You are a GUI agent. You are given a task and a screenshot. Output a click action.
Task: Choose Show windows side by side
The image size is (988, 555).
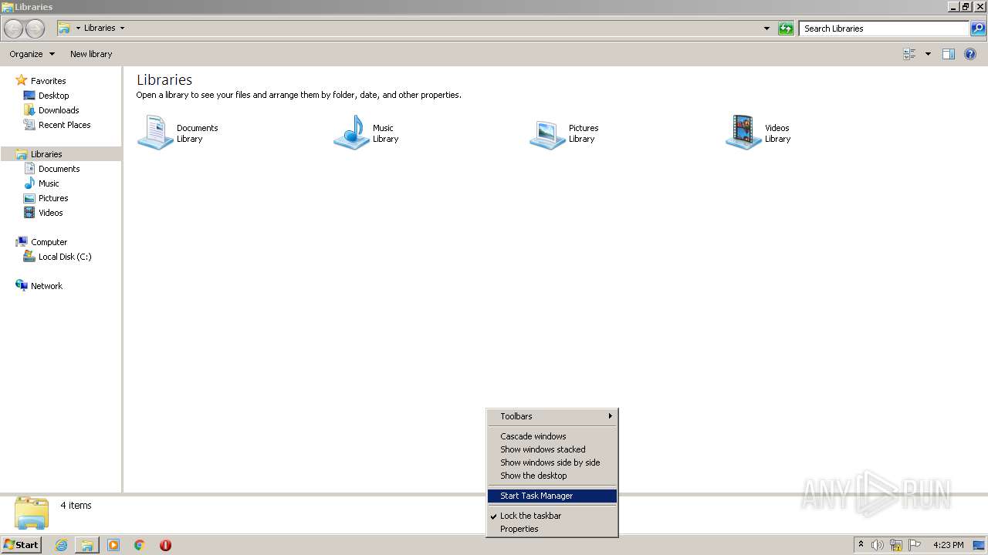(552, 462)
